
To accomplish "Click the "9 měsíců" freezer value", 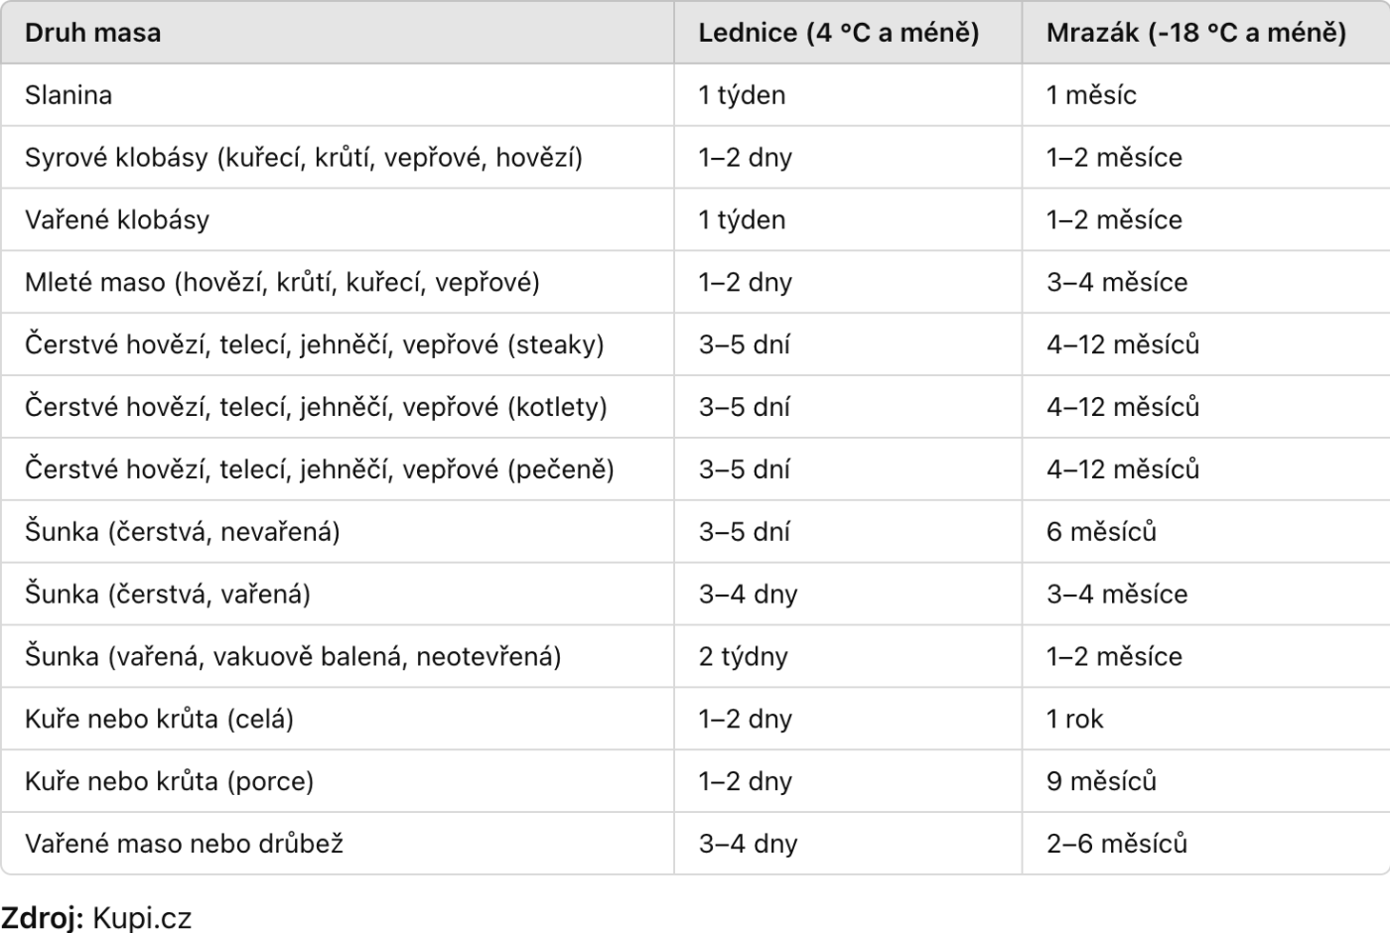I will (x=1101, y=781).
